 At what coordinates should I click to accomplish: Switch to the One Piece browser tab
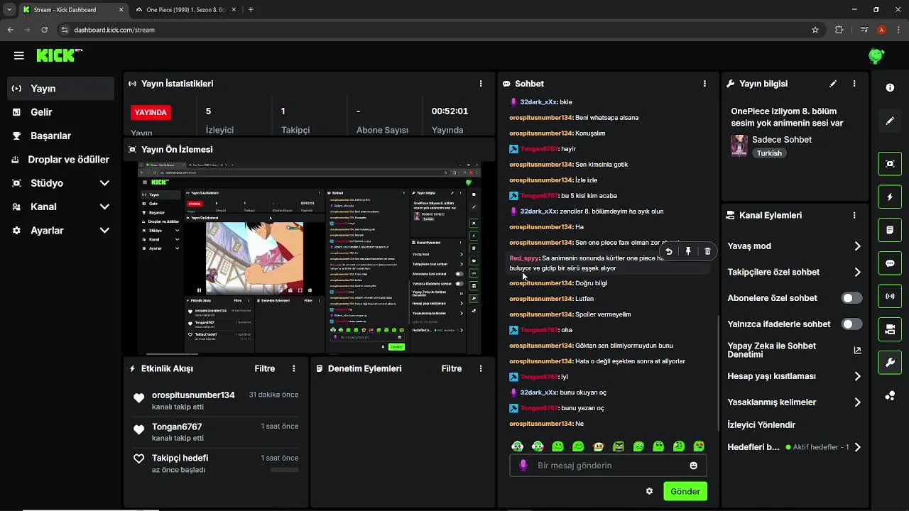pos(187,10)
